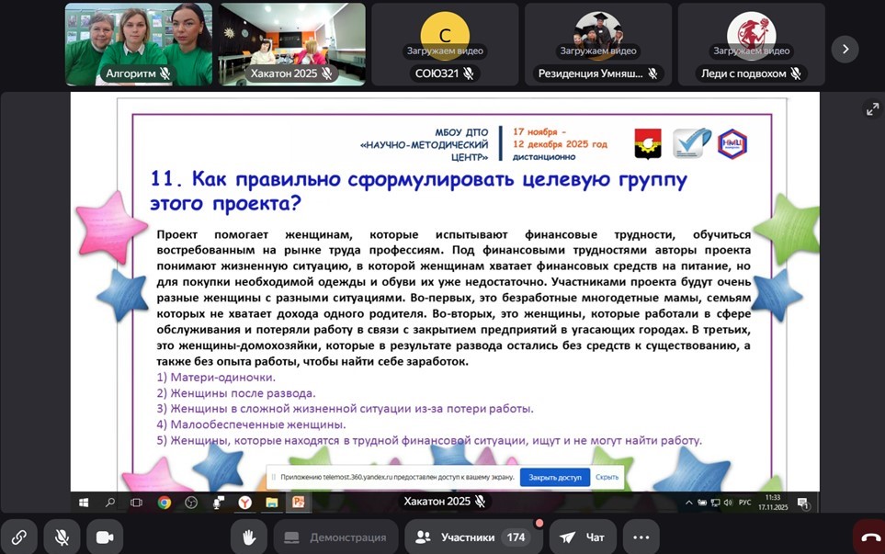
Task: Select the Хакатон 2025 participant video tile
Action: [291, 44]
